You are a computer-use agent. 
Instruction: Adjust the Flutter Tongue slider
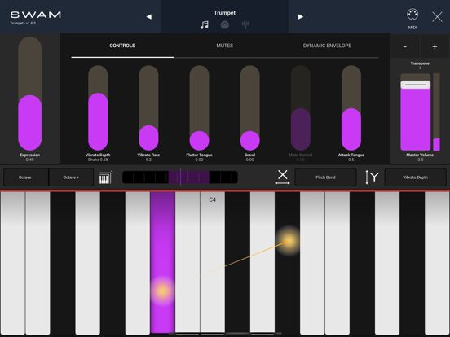click(199, 107)
